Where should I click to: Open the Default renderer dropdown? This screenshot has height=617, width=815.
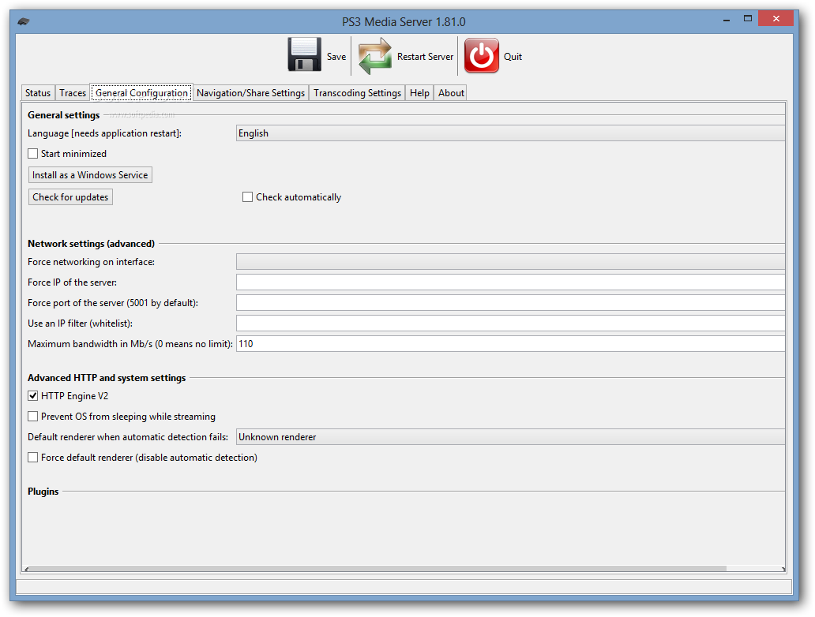(510, 437)
